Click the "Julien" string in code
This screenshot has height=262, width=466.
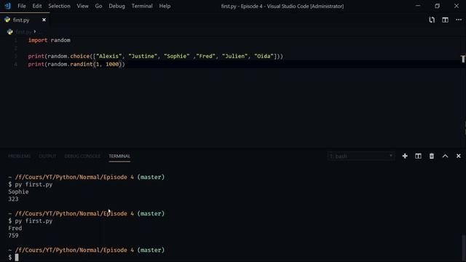pyautogui.click(x=234, y=57)
